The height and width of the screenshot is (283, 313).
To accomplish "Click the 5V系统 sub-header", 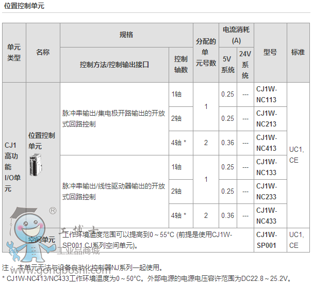I will pyautogui.click(x=228, y=65).
